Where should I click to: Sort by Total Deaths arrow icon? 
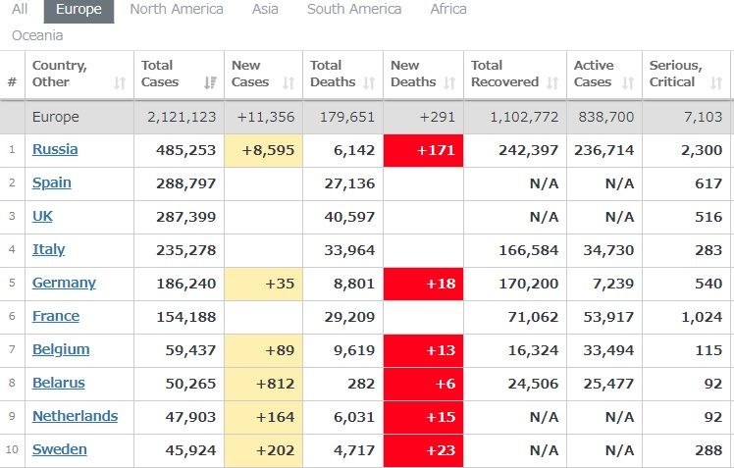click(370, 83)
